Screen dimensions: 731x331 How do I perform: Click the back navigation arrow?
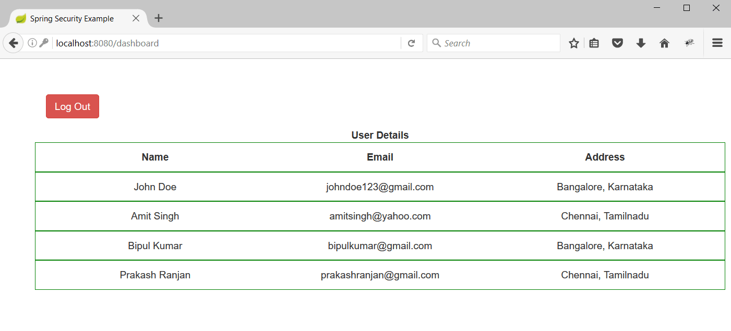pyautogui.click(x=13, y=43)
